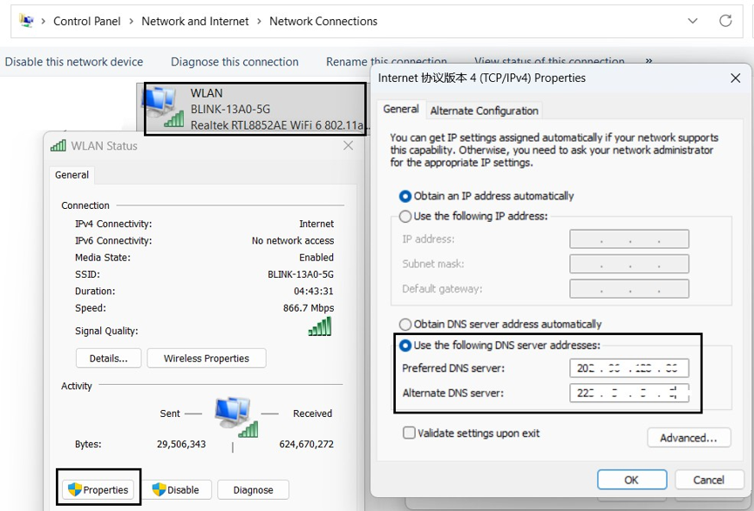Screen dimensions: 754x511
Task: Click the shield Disable button in WLAN Status
Action: click(175, 490)
